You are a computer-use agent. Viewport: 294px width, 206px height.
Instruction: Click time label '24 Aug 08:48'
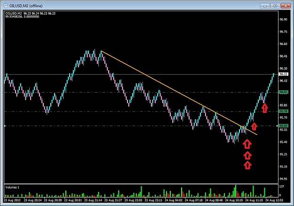click(x=214, y=200)
